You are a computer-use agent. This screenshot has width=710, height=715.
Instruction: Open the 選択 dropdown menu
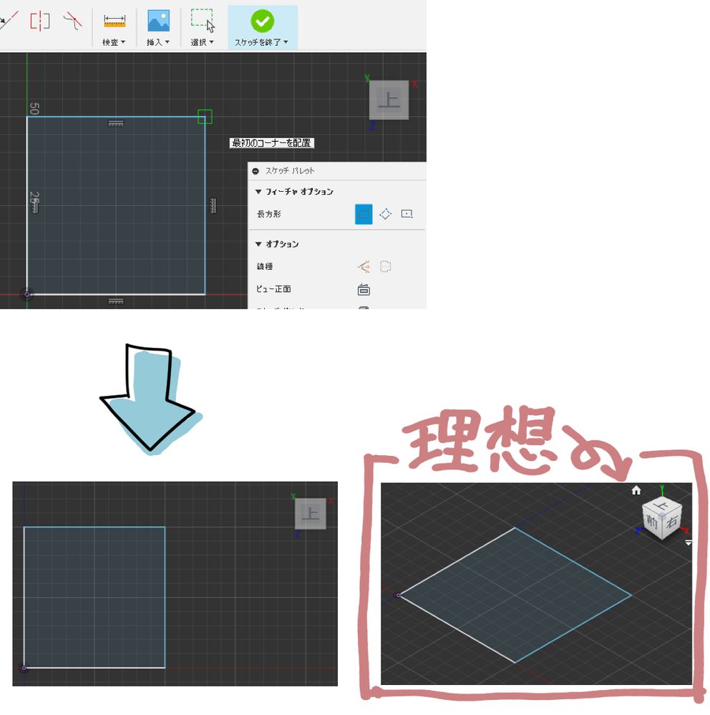point(203,42)
